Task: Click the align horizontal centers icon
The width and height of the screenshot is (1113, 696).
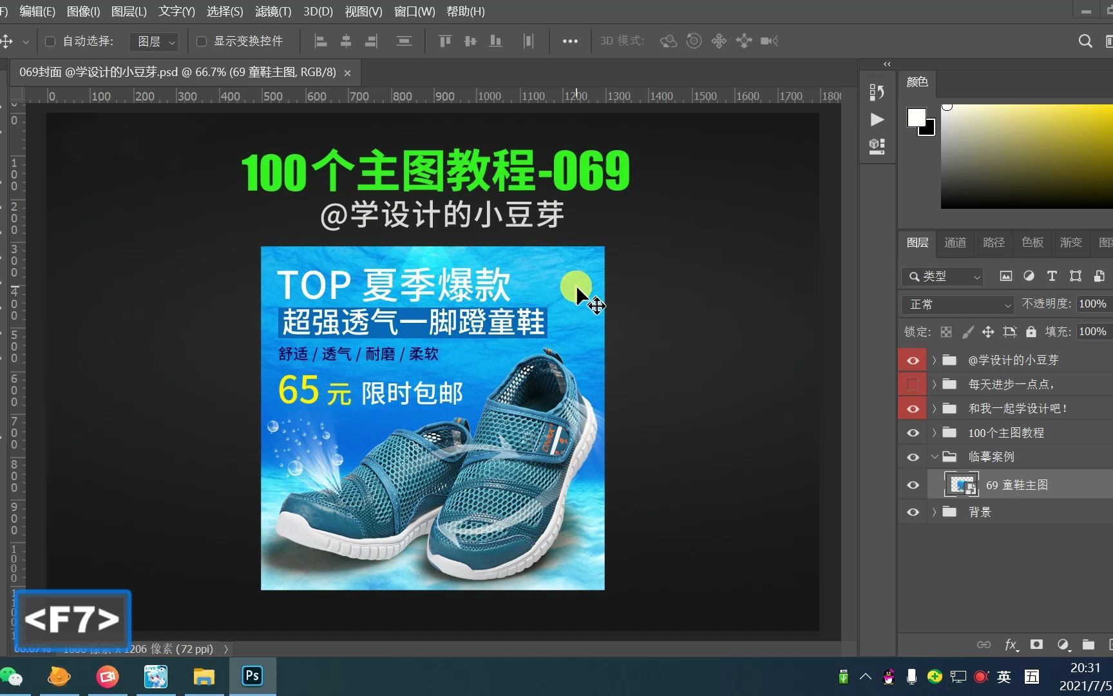Action: tap(346, 41)
